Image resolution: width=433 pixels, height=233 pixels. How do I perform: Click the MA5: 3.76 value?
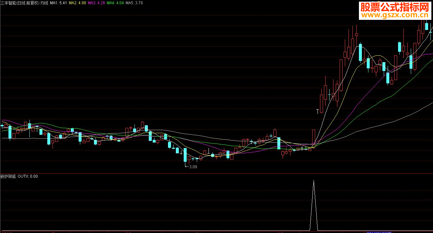point(134,3)
